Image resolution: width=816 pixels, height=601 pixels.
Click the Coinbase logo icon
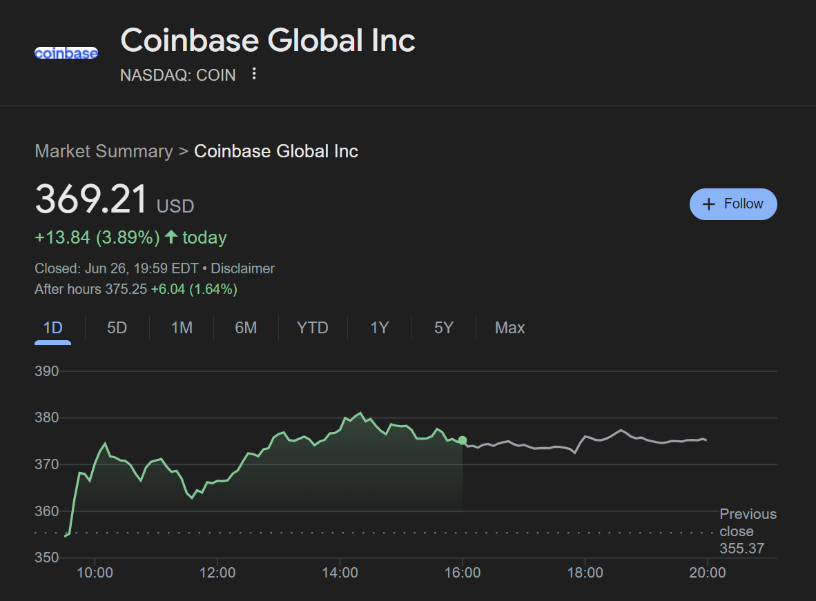[66, 53]
